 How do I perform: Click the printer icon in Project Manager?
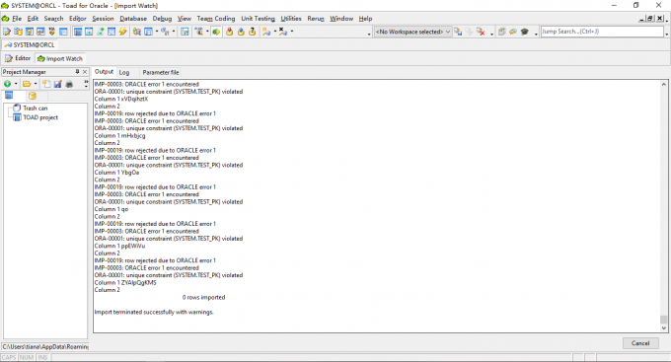69,84
